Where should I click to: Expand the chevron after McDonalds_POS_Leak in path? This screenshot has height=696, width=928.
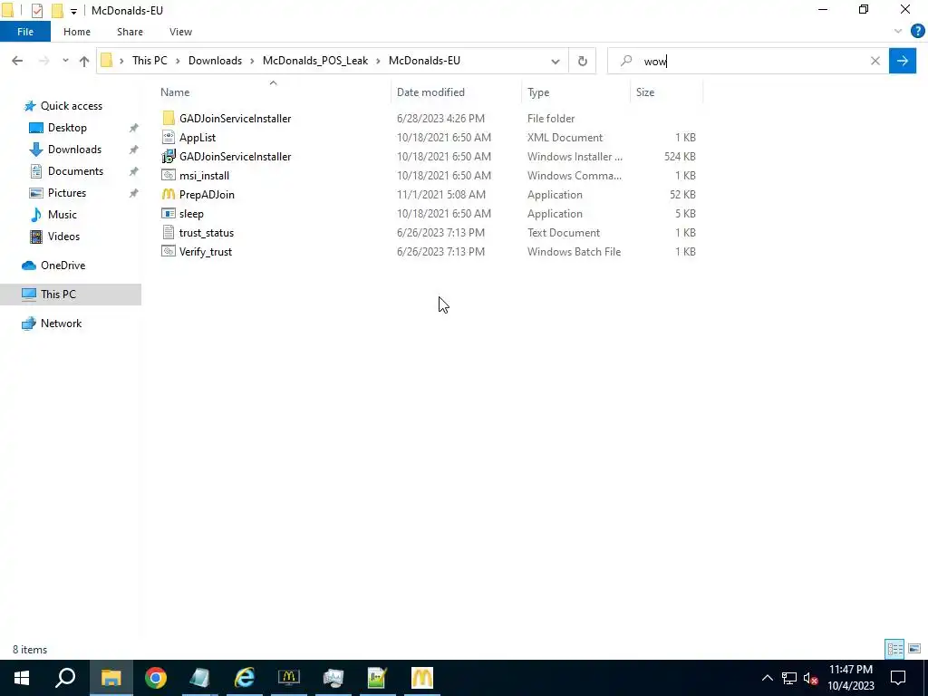pos(378,61)
